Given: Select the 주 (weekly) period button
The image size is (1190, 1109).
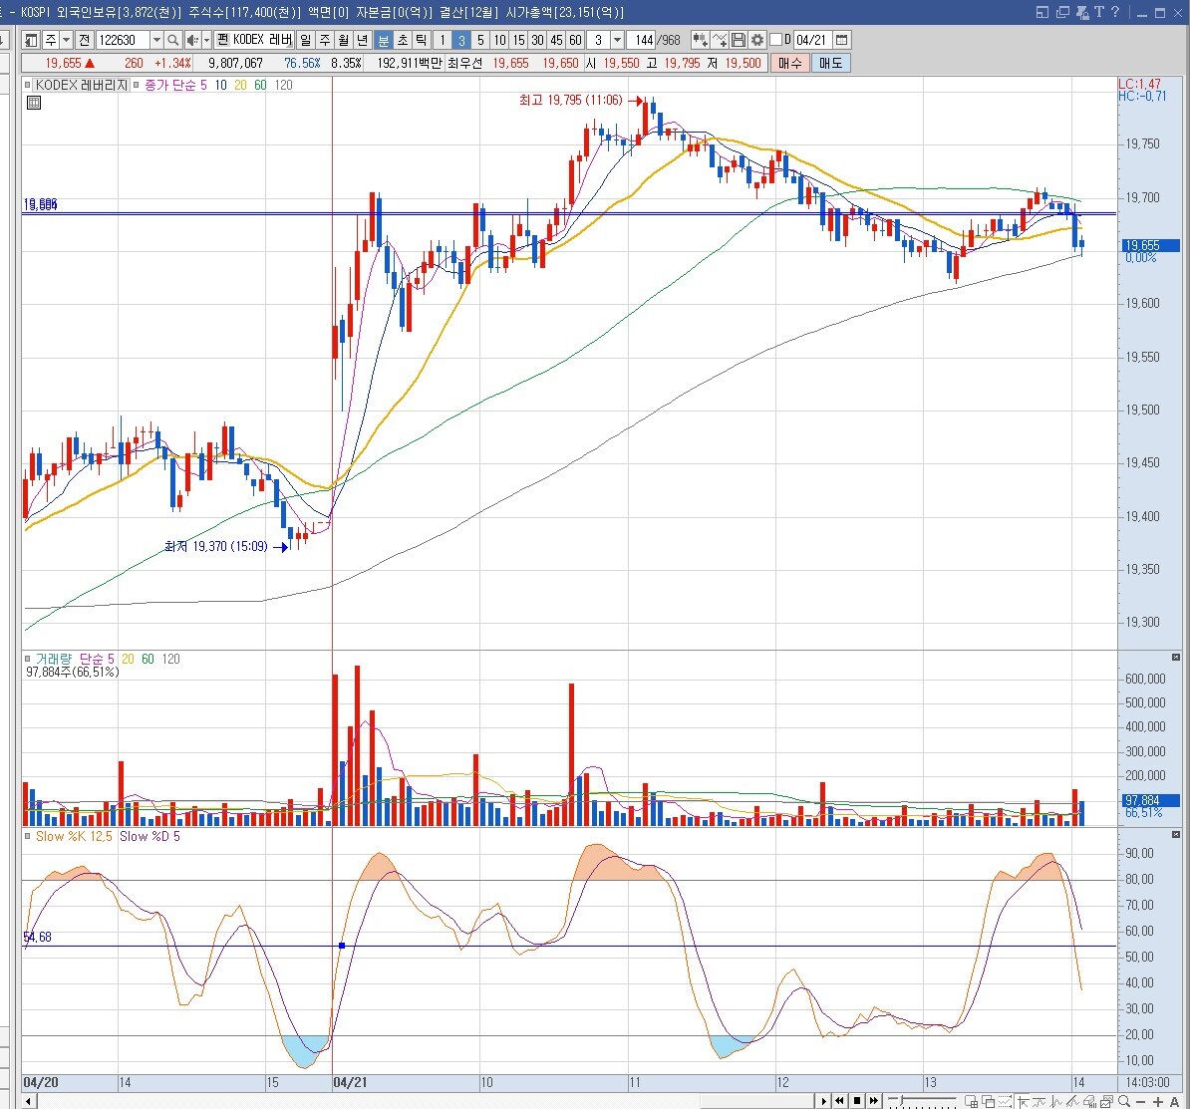Looking at the screenshot, I should (325, 40).
